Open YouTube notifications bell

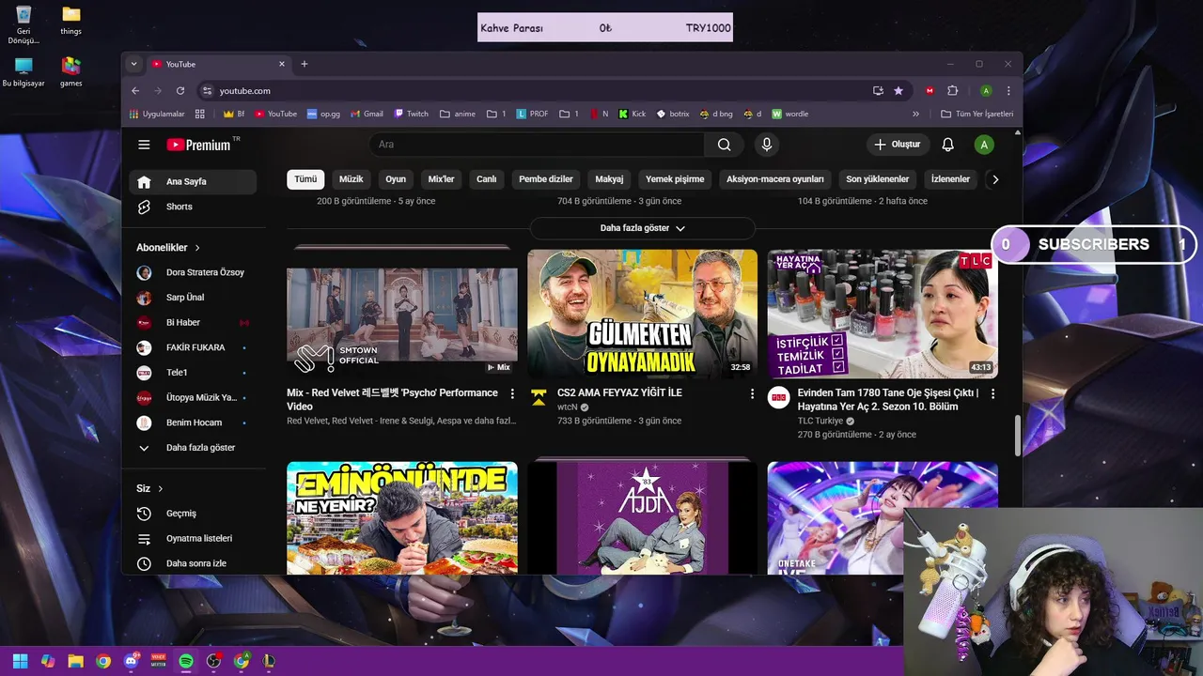coord(947,145)
